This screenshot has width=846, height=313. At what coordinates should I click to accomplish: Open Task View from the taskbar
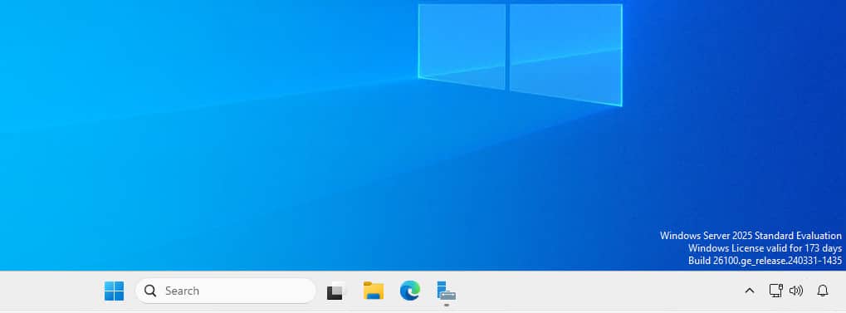click(335, 291)
